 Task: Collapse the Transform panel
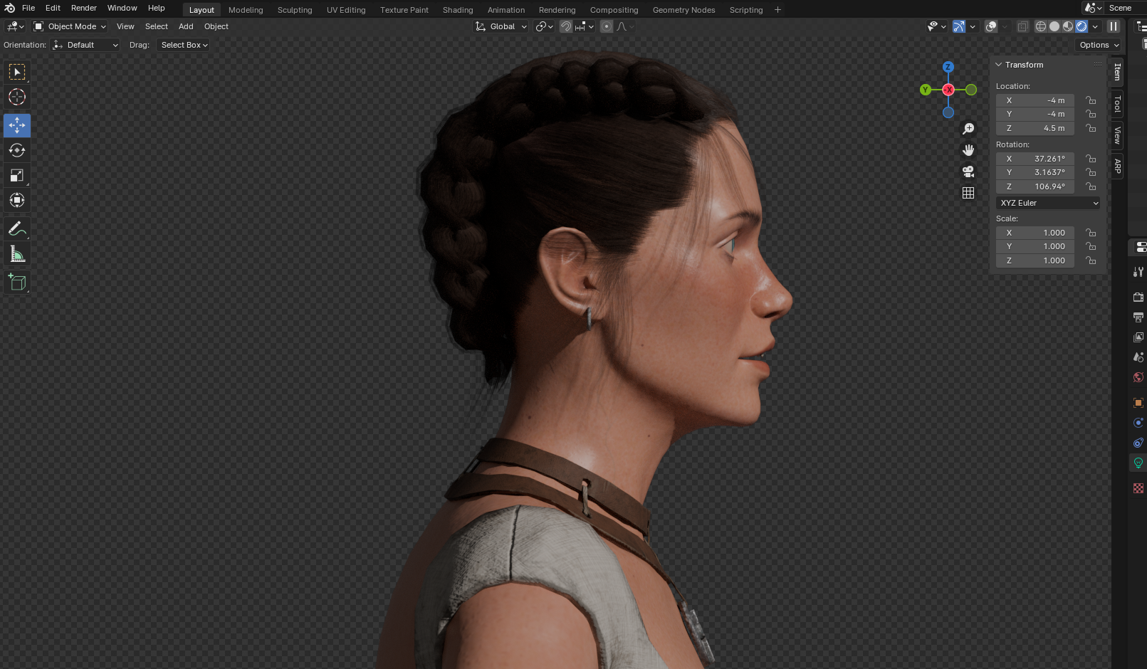pyautogui.click(x=999, y=65)
